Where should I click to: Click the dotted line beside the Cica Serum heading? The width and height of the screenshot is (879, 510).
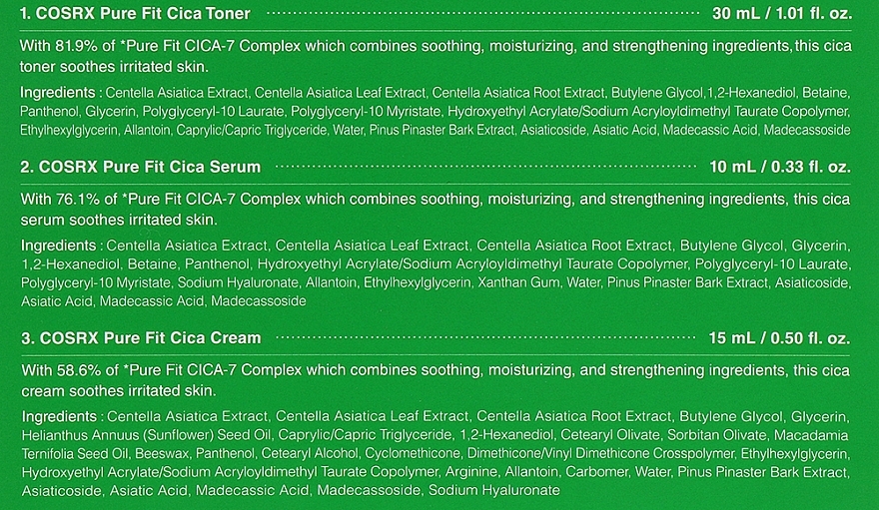[x=486, y=167]
